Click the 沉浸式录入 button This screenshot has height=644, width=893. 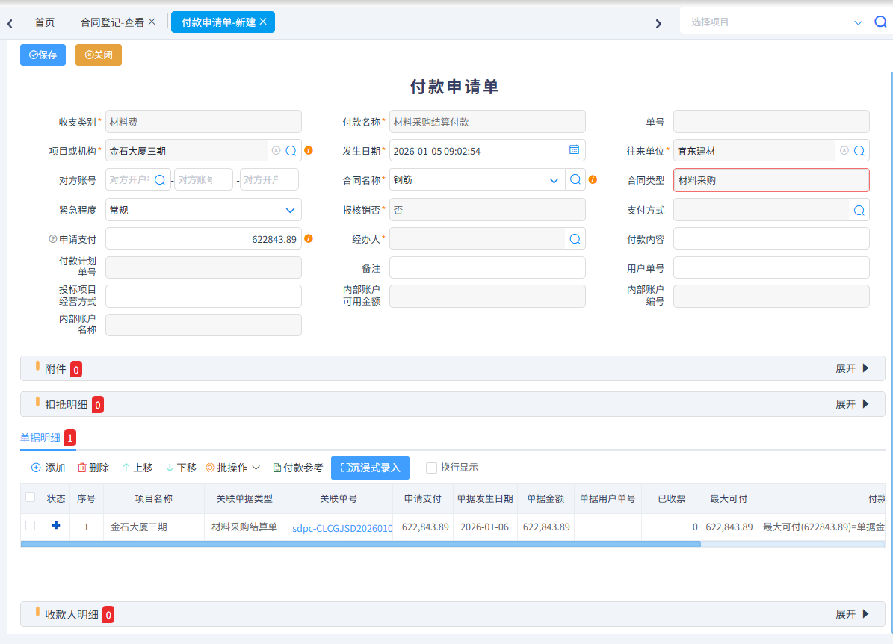(370, 468)
